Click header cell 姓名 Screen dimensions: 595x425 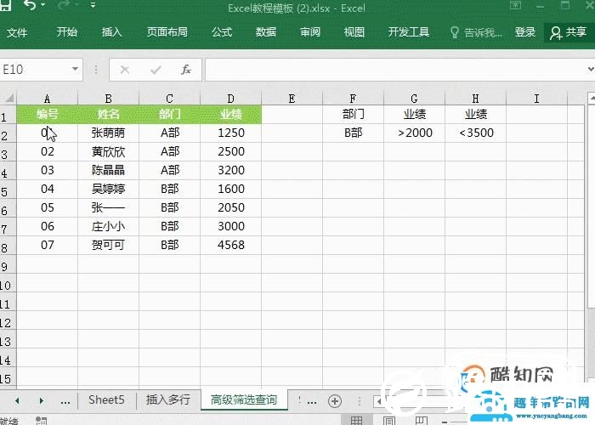coord(108,114)
